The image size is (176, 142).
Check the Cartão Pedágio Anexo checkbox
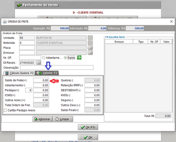click(x=5, y=110)
